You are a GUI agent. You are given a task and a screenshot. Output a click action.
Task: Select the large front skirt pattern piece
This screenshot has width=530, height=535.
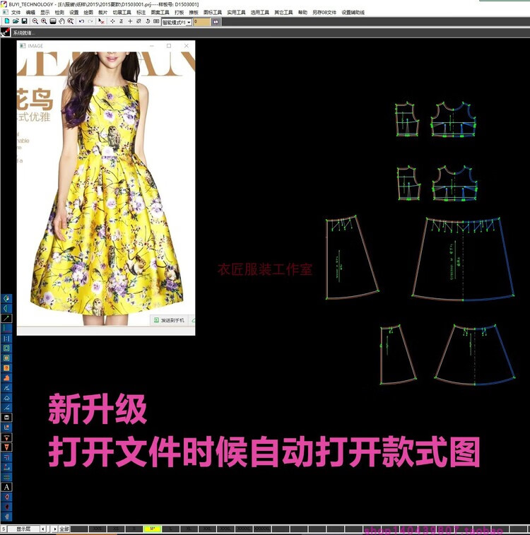point(463,259)
